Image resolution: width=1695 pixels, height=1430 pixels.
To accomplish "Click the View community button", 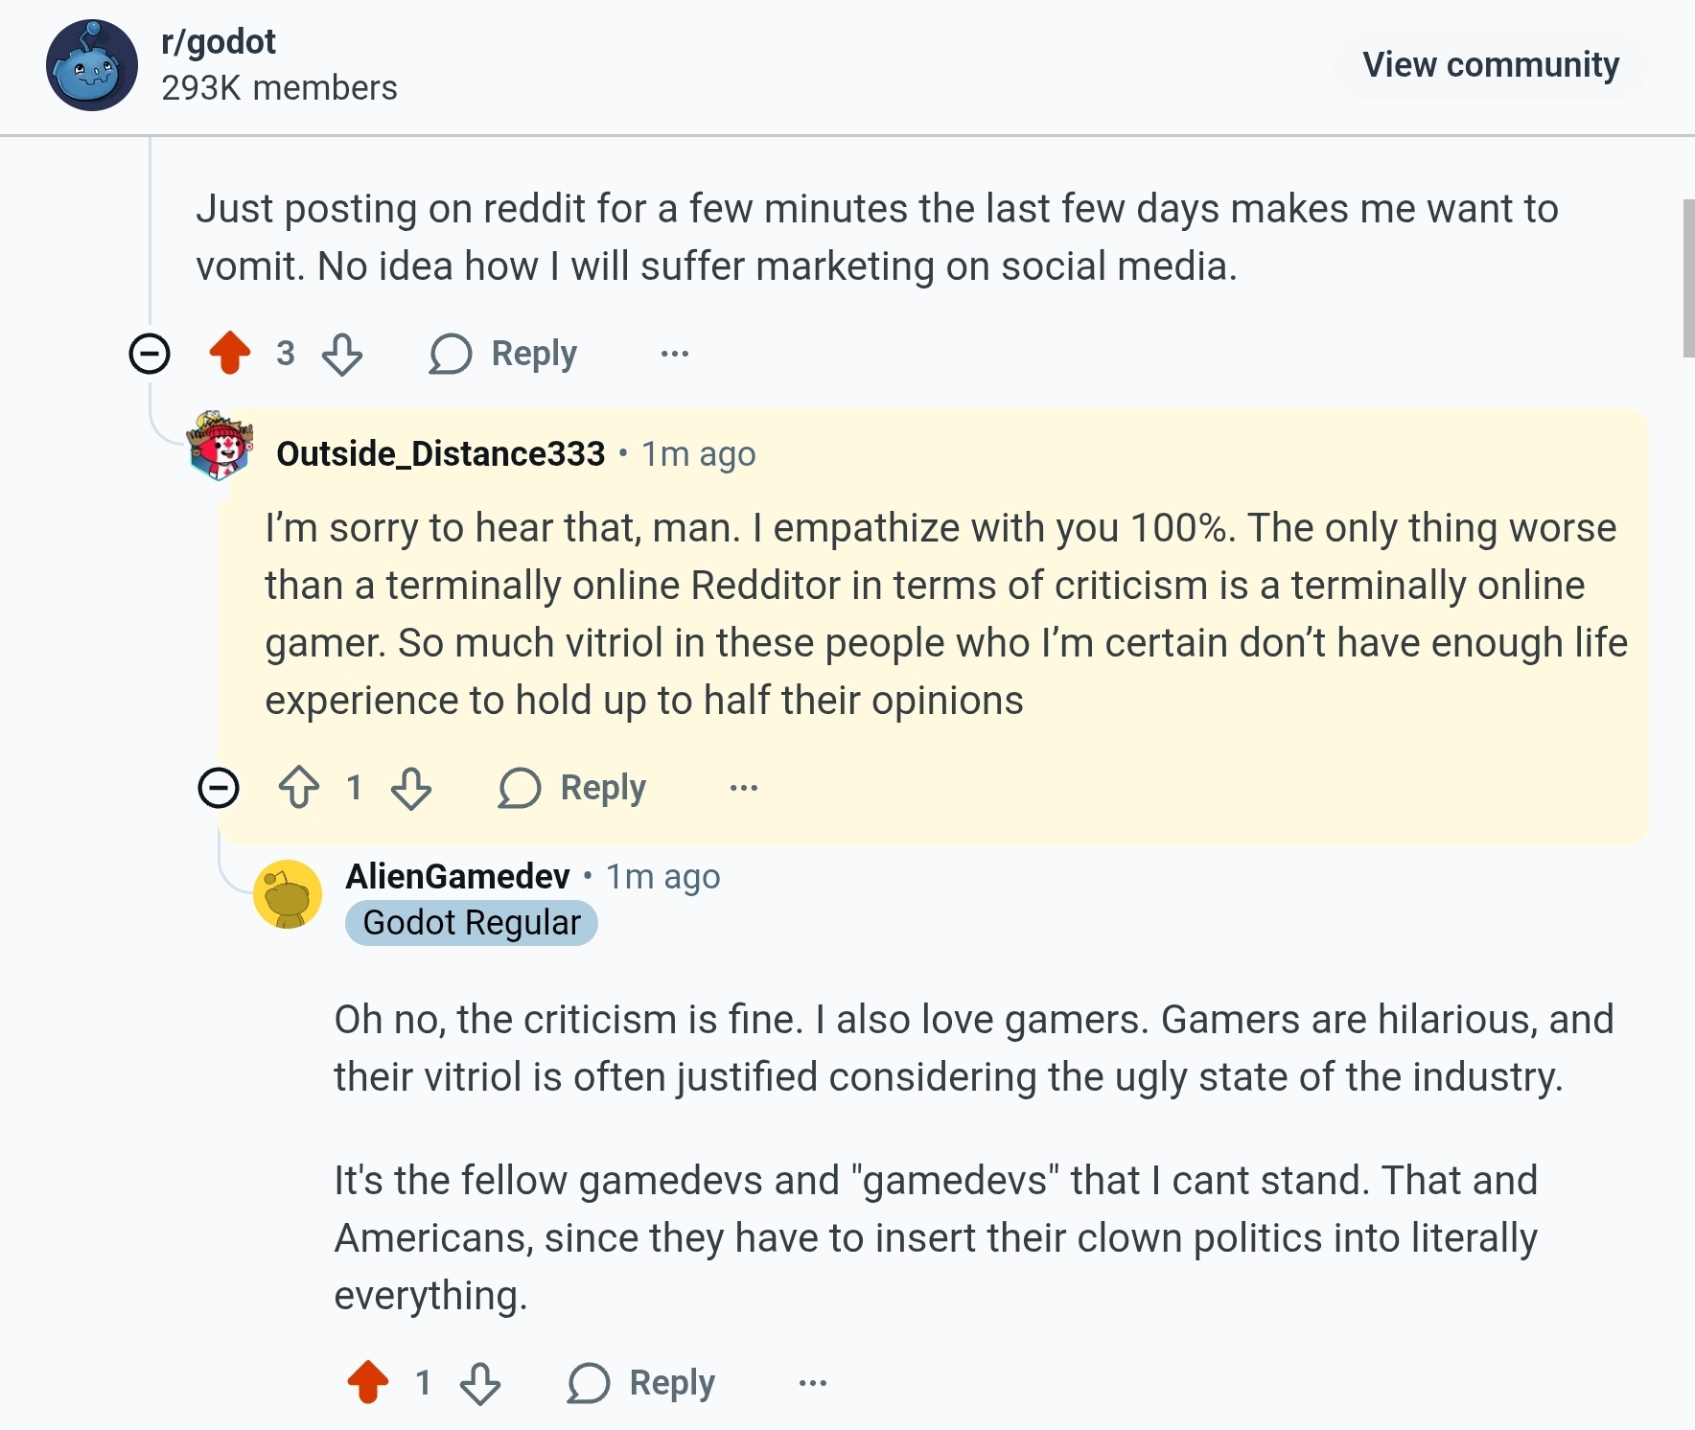I will (1491, 65).
